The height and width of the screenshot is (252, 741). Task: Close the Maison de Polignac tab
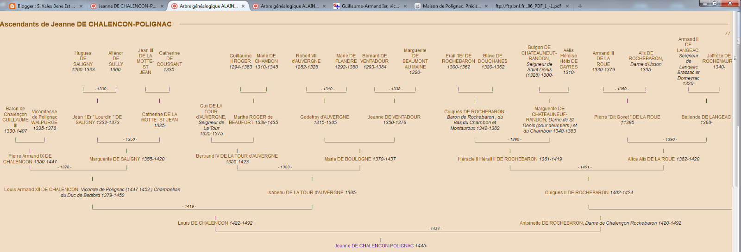486,6
